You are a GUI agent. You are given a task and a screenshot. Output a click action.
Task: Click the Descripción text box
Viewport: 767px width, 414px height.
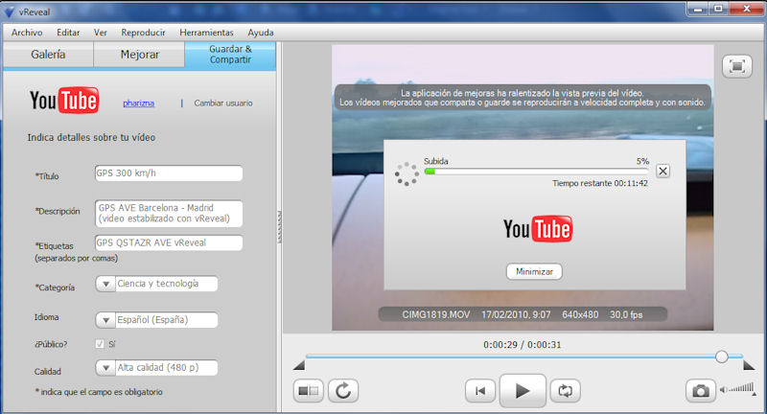(169, 213)
